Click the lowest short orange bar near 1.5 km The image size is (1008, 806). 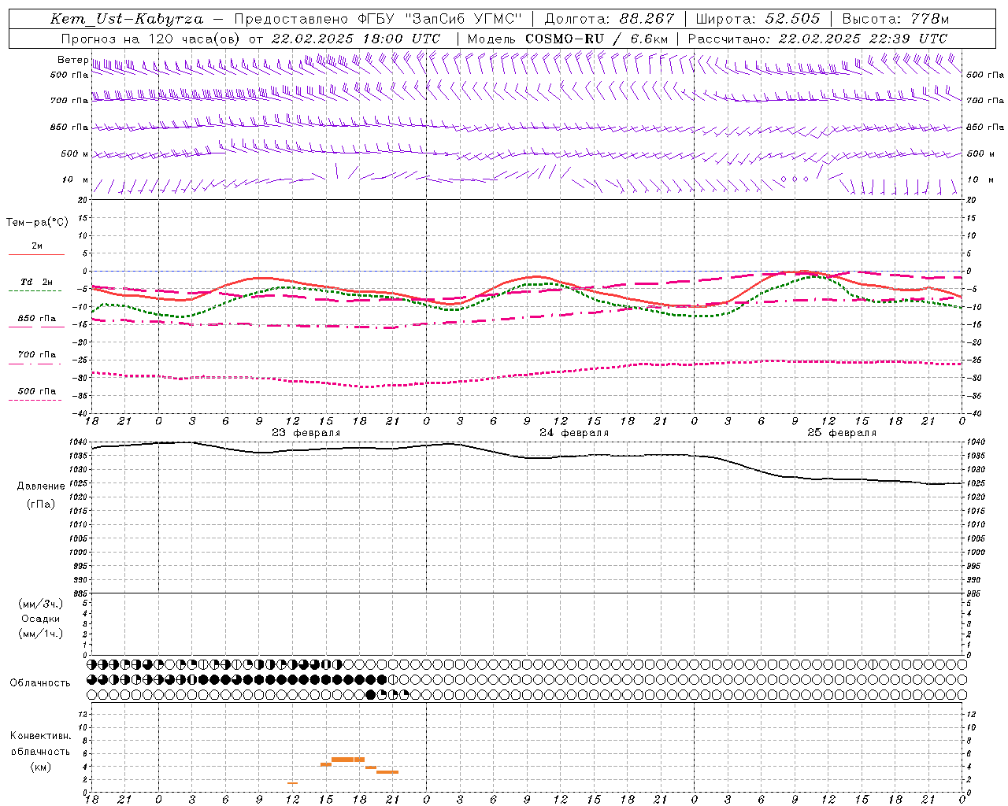(x=292, y=782)
